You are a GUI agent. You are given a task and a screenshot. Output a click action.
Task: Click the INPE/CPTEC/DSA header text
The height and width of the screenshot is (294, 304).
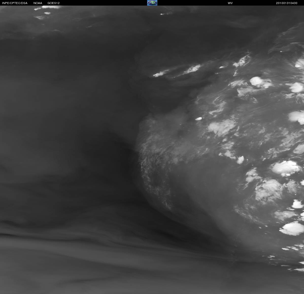[x=15, y=3]
